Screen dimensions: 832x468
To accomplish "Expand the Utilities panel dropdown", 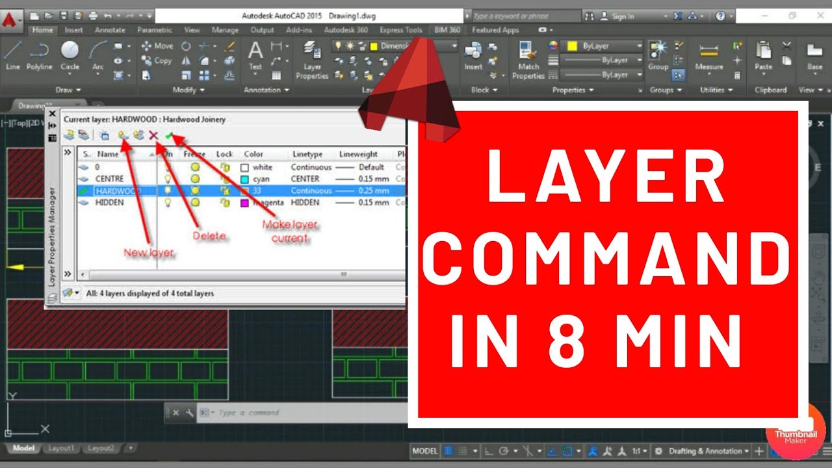I will tap(717, 90).
